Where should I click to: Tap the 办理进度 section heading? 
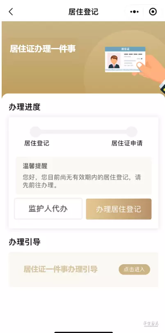(25, 107)
